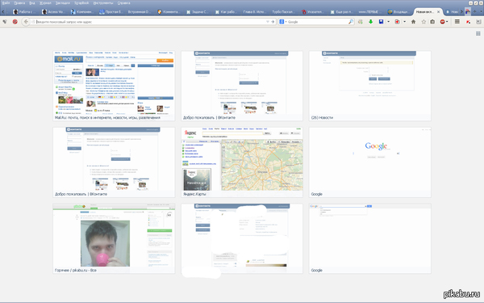Screen dimensions: 484x303
Task: Open the address bar history dropdown
Action: [x=268, y=22]
